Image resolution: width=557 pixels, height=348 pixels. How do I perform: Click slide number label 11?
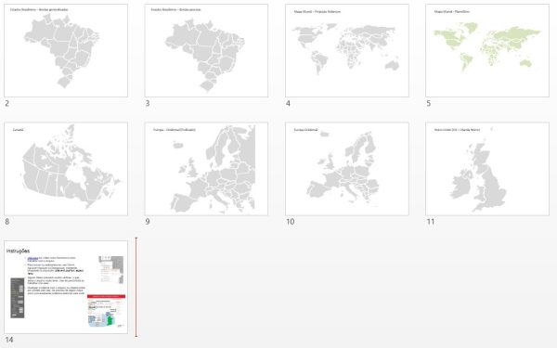pyautogui.click(x=431, y=222)
